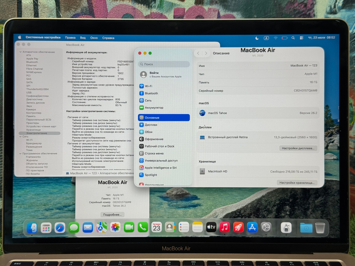Open Music app in Dock
This screenshot has width=355, height=266.
[x=225, y=228]
